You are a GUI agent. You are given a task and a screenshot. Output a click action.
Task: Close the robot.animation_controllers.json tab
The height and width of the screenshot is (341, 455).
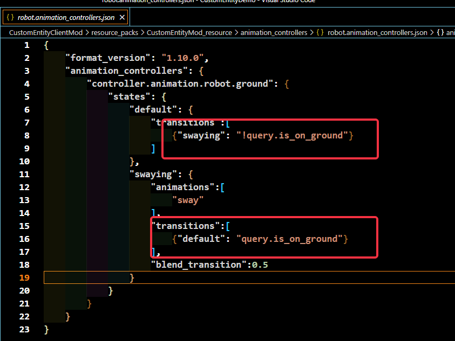pos(122,17)
